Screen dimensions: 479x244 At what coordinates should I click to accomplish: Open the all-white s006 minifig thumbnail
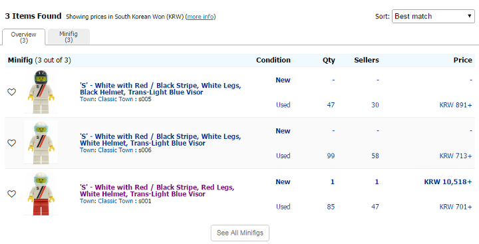pos(41,143)
